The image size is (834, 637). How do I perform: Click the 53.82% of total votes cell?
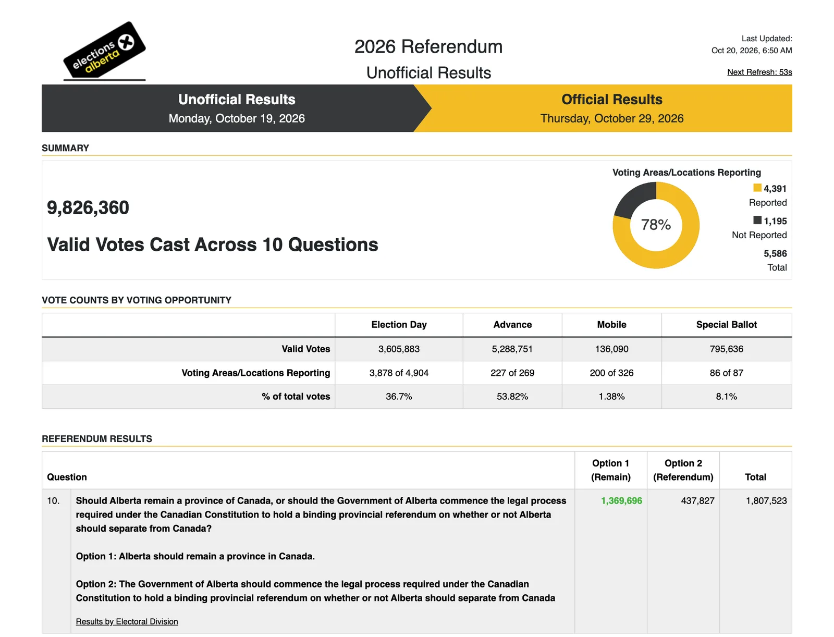(512, 397)
